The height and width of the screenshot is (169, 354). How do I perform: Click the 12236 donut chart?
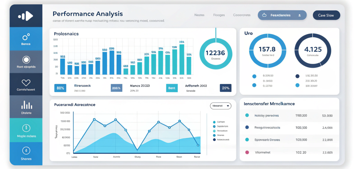[x=216, y=53]
